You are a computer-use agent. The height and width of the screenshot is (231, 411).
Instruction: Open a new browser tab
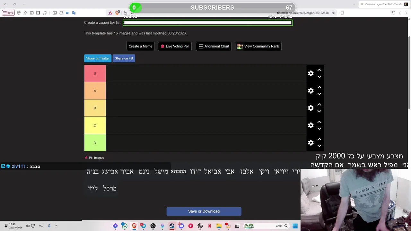[354, 4]
